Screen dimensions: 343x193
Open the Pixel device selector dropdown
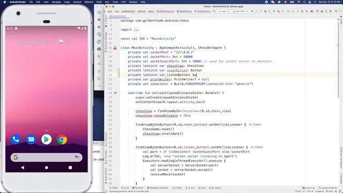click(x=240, y=11)
